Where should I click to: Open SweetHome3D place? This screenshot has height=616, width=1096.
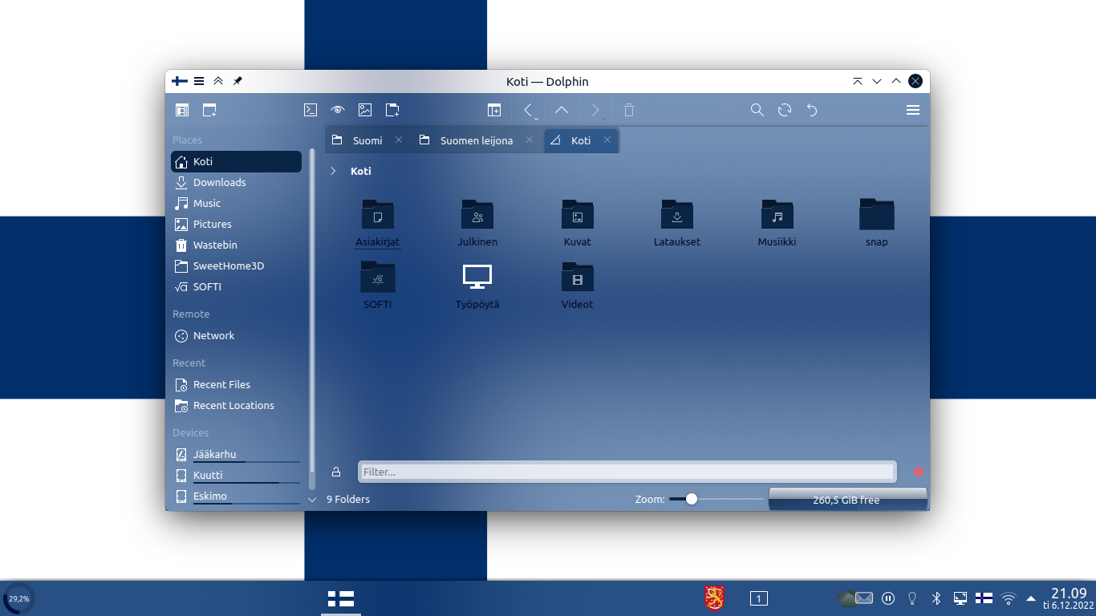(x=236, y=265)
